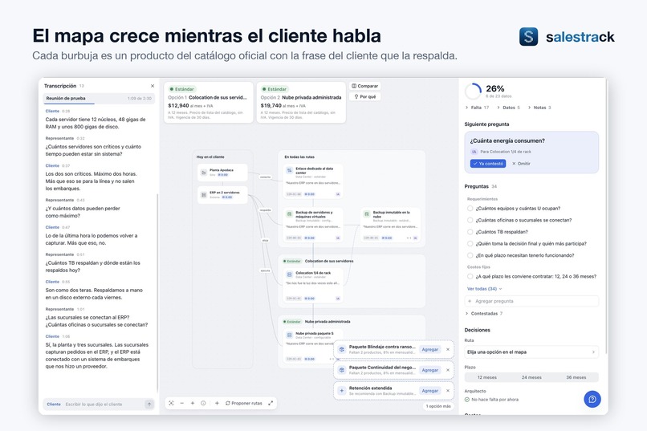Click Omitir on the next question
Screen dimensions: 647x431
tap(521, 164)
